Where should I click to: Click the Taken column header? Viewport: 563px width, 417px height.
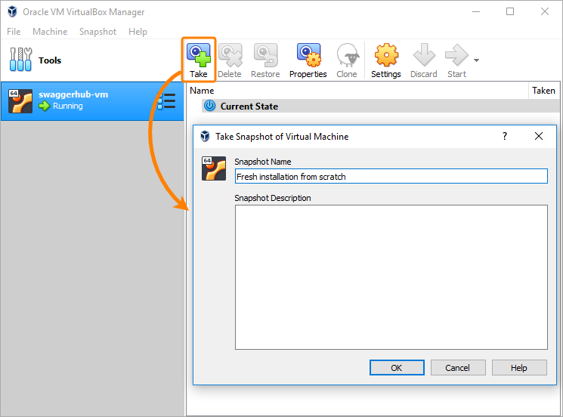point(543,91)
